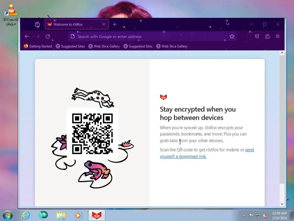Click the vertical scrollbar thumb
Viewport: 294px width, 221px height.
pos(282,119)
